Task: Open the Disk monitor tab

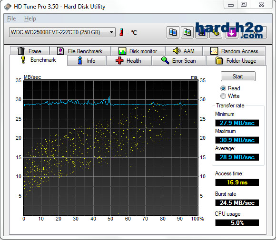Action: pyautogui.click(x=138, y=51)
